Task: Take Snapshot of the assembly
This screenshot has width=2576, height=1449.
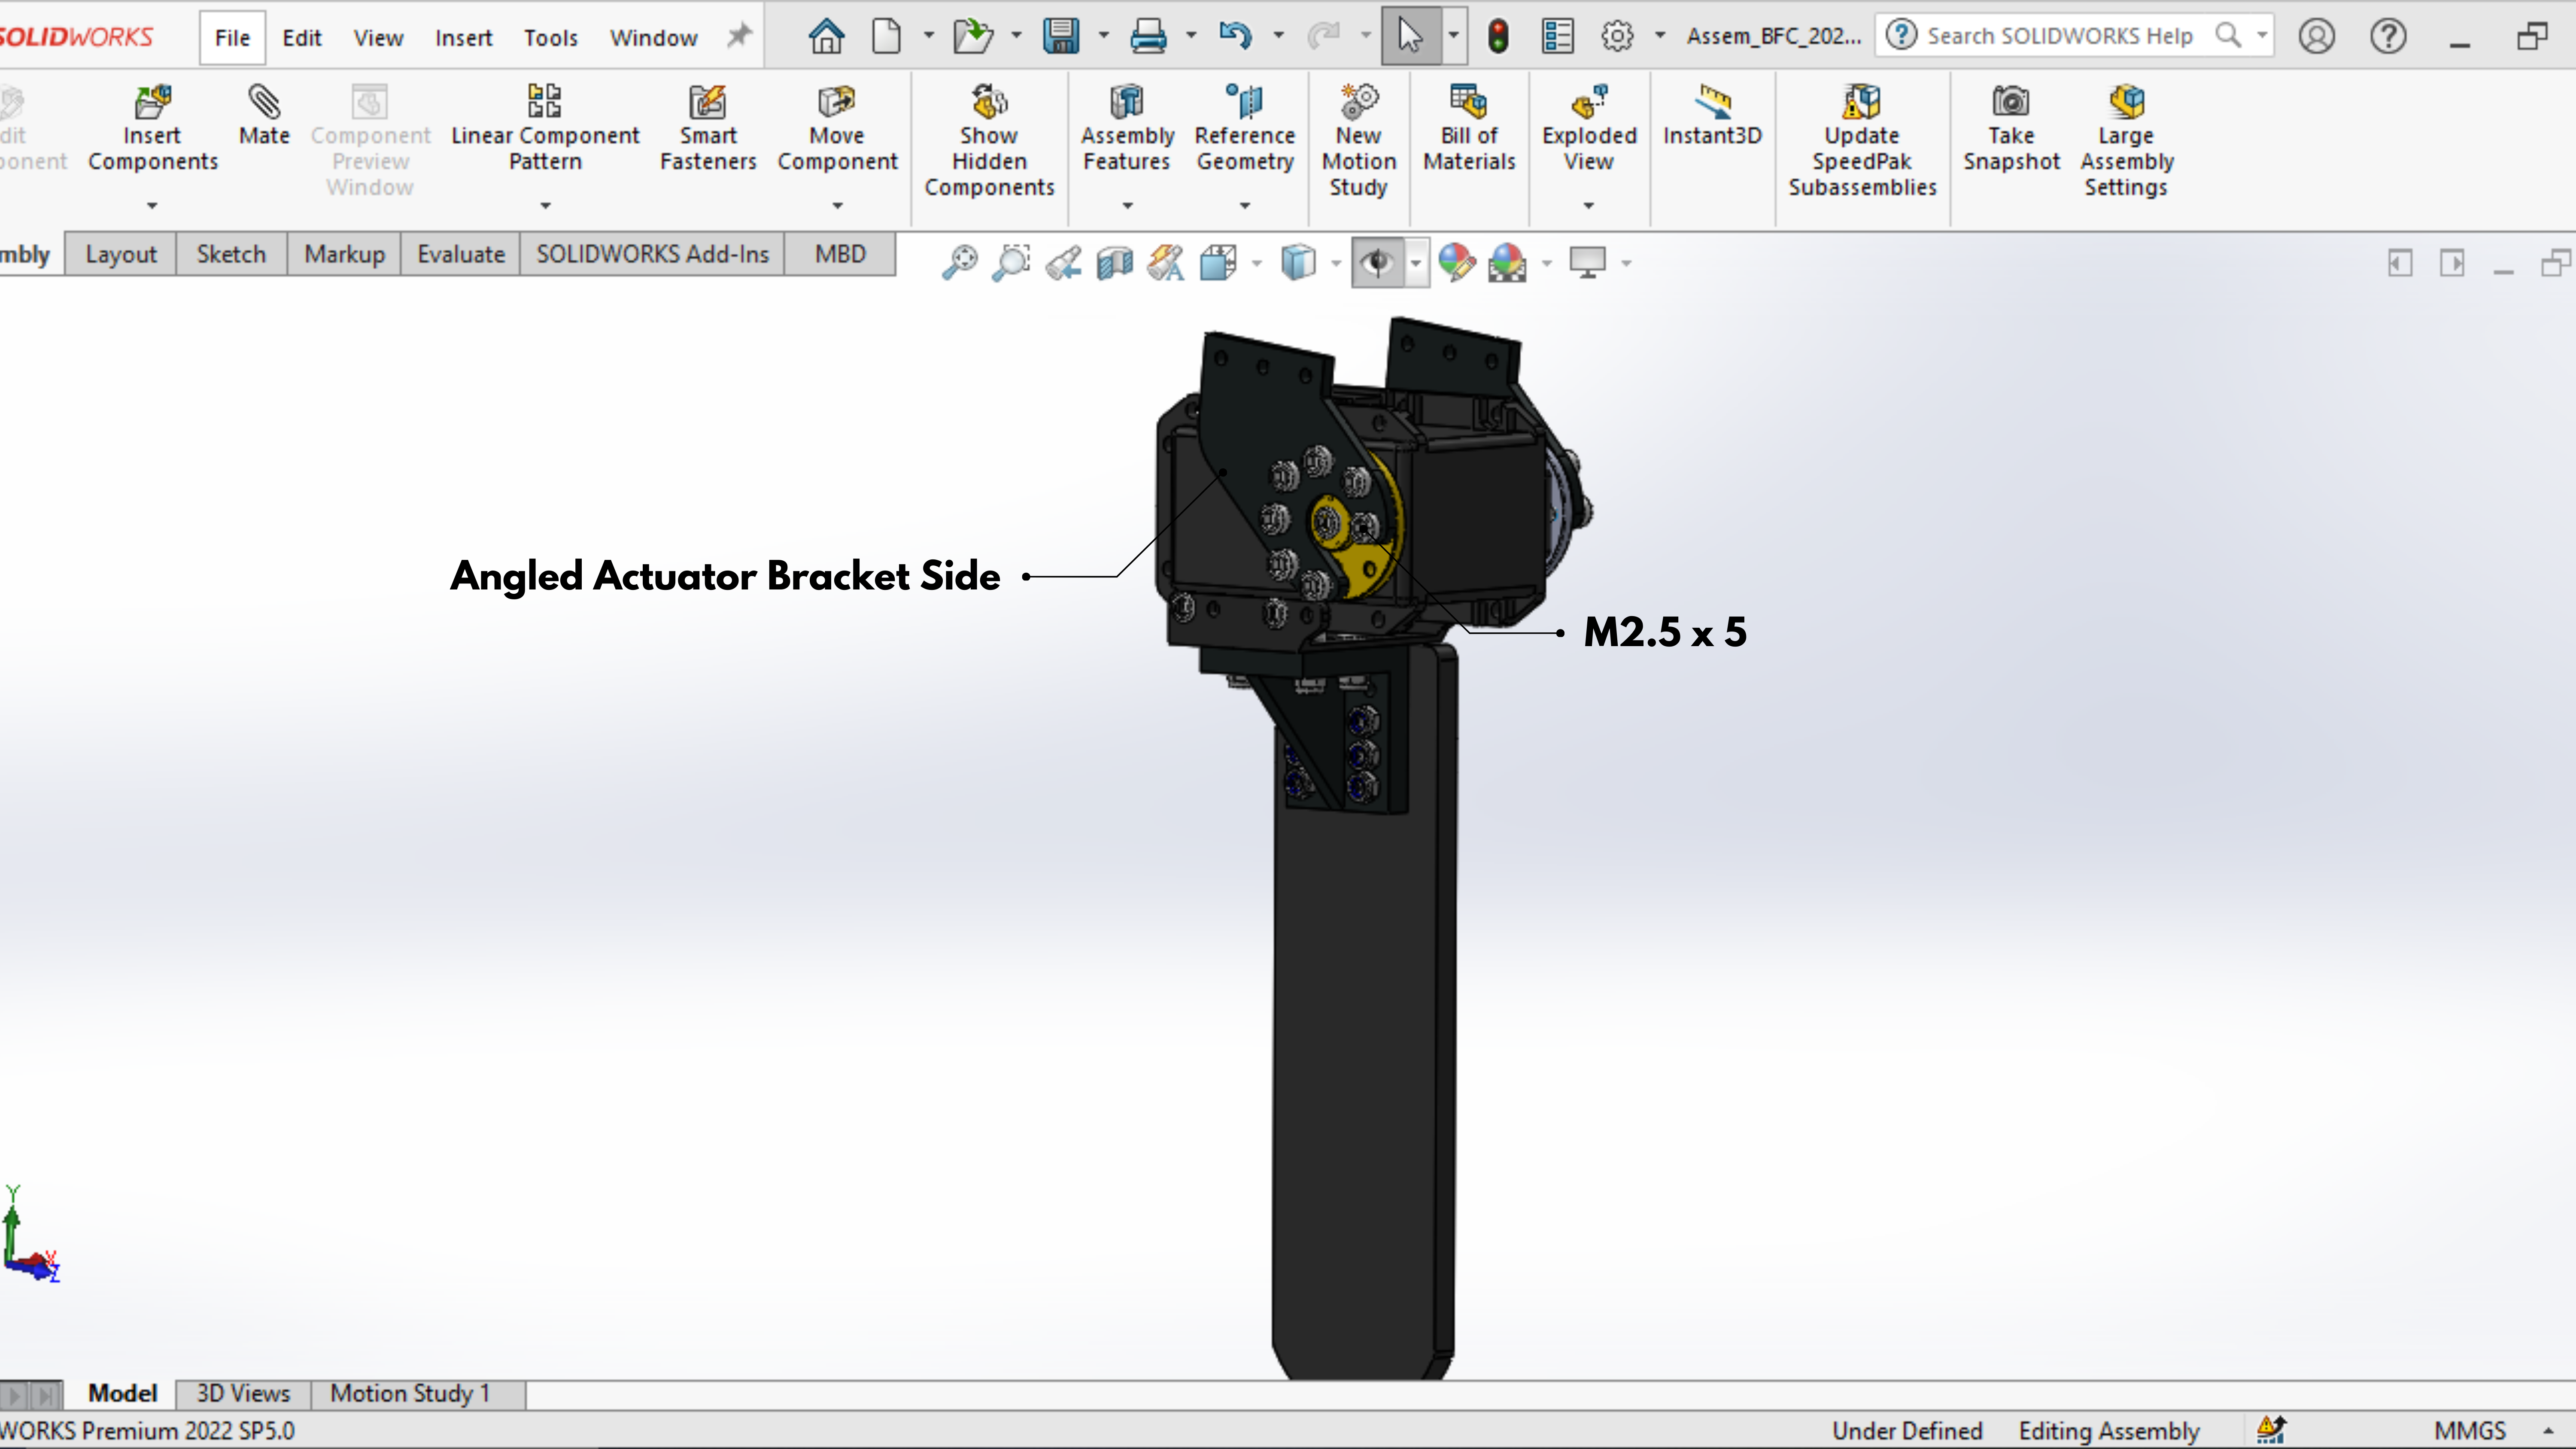Action: [x=2011, y=128]
